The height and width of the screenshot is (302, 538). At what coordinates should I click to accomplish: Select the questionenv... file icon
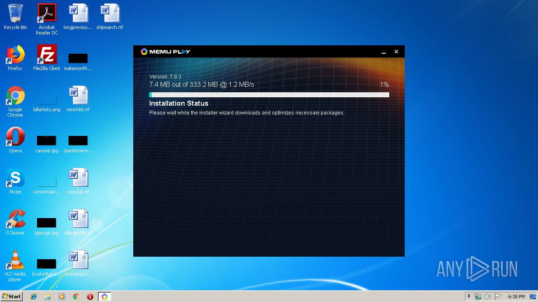point(78,143)
